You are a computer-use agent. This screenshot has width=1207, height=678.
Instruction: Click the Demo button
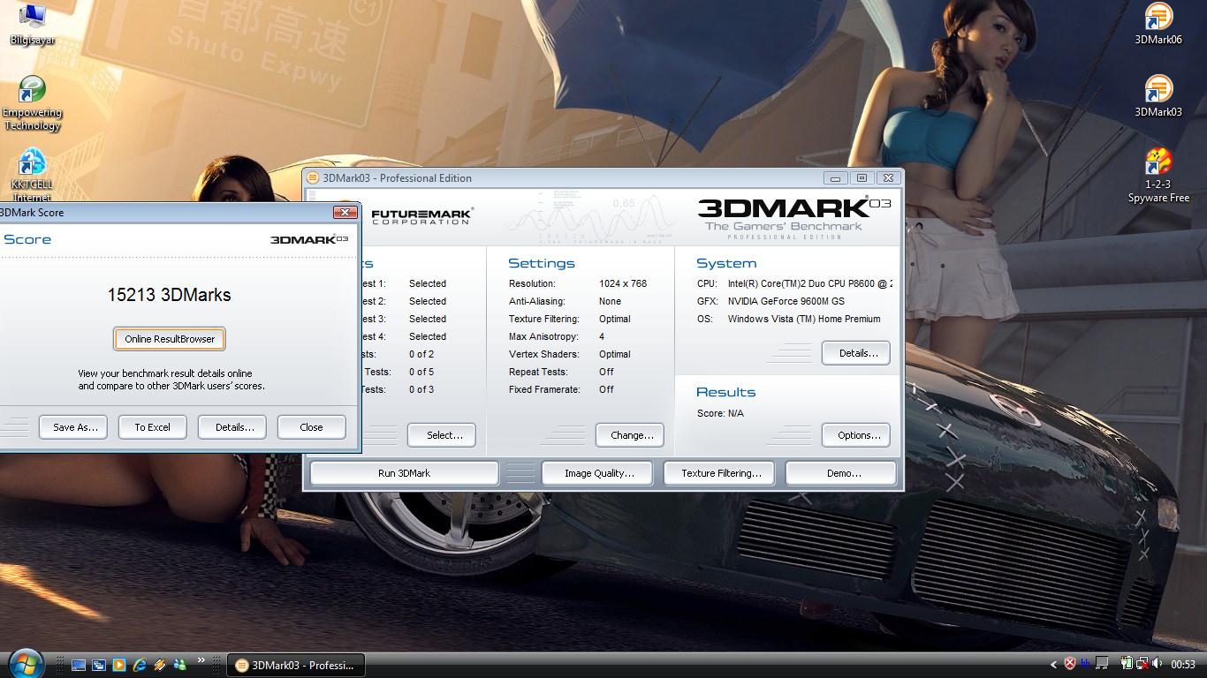[841, 473]
